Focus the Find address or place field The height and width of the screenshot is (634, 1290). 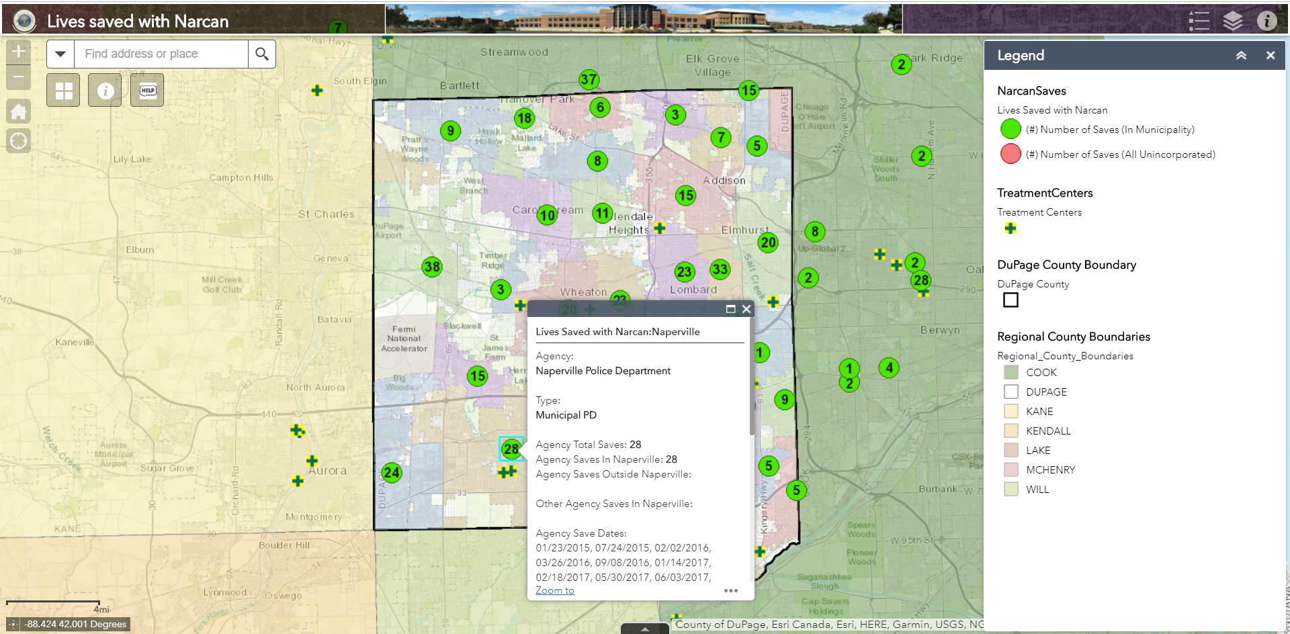coord(161,54)
